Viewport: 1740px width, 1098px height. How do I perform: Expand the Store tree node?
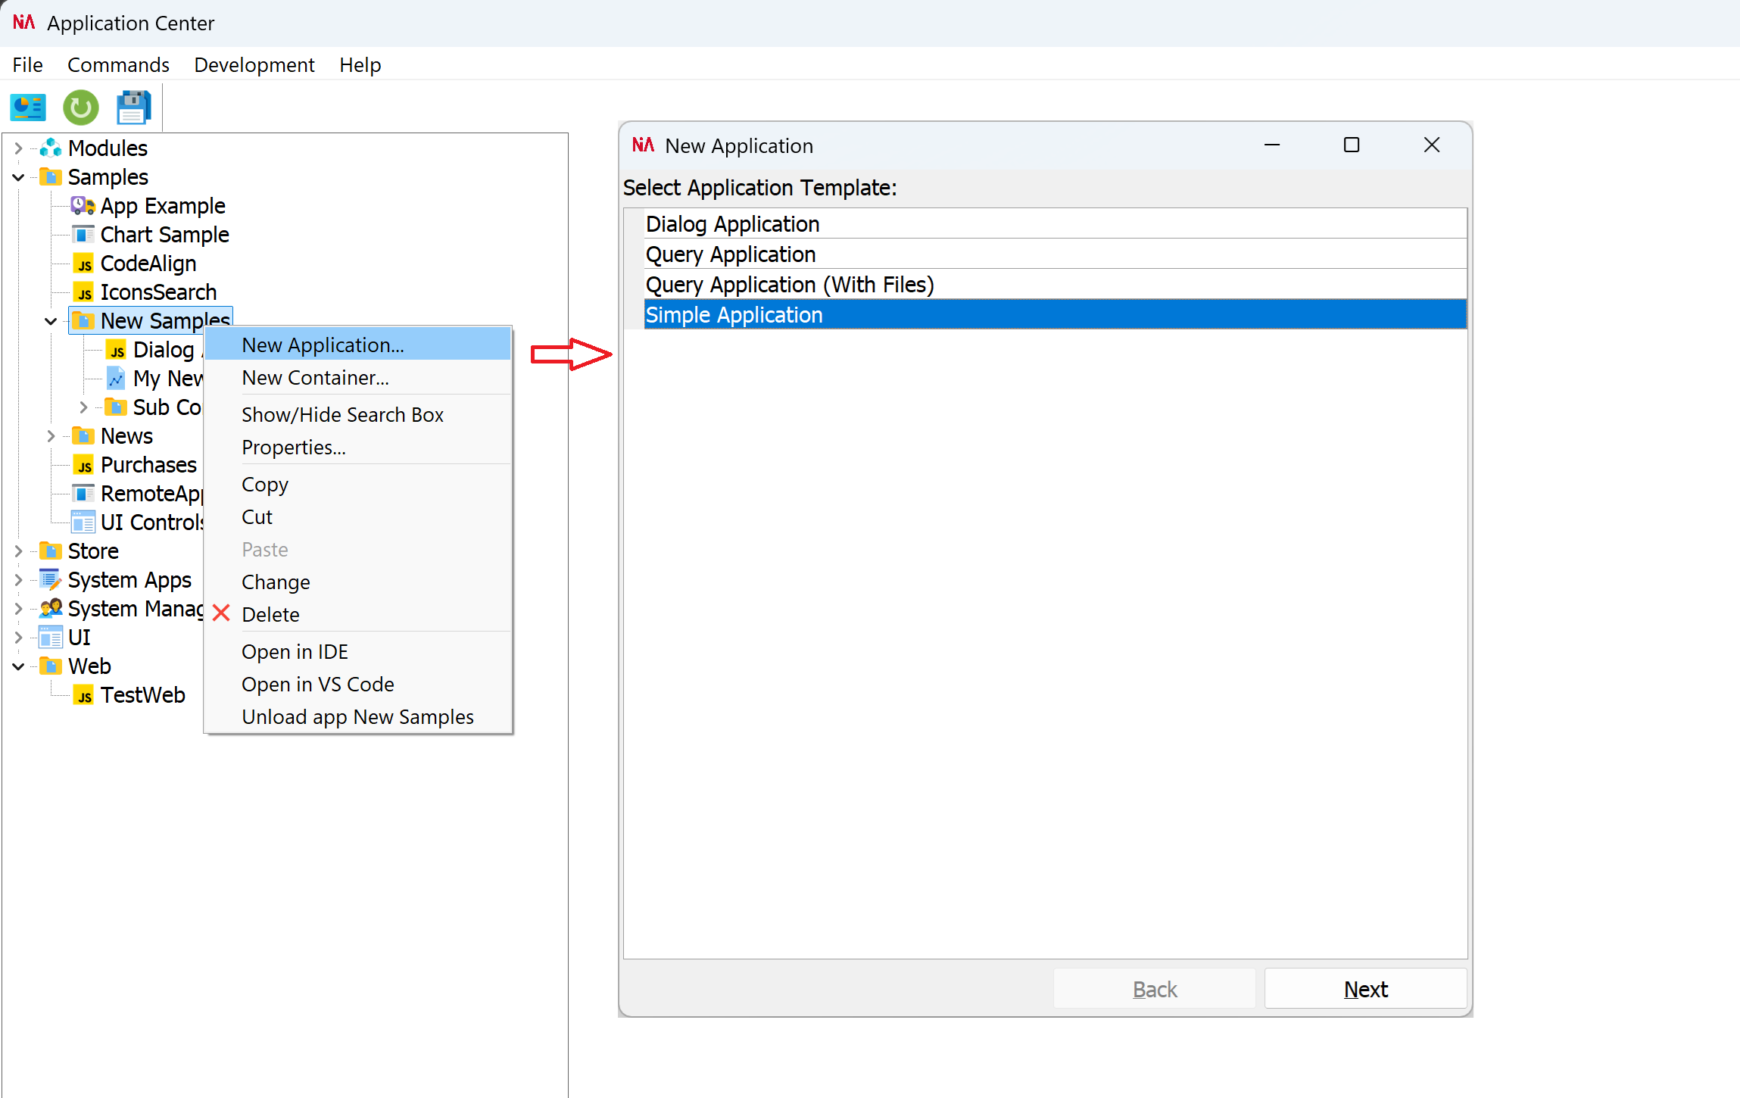click(17, 551)
